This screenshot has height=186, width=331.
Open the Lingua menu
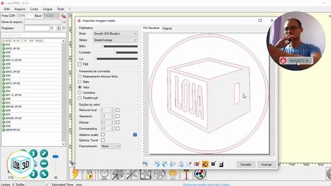coord(48,9)
